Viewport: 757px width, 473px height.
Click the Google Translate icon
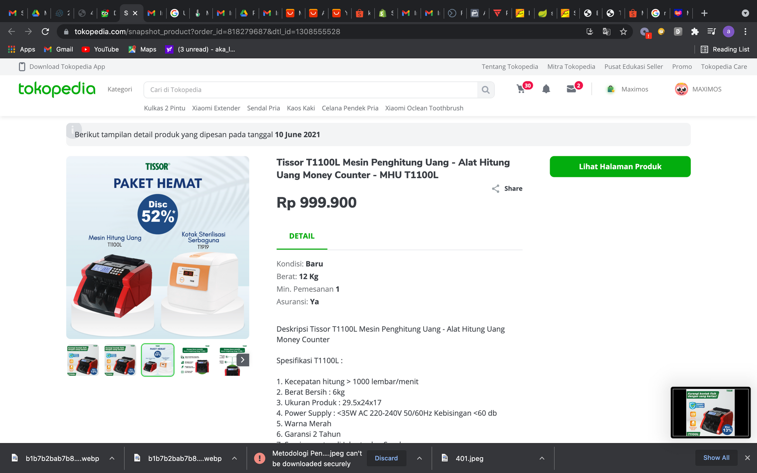[606, 32]
